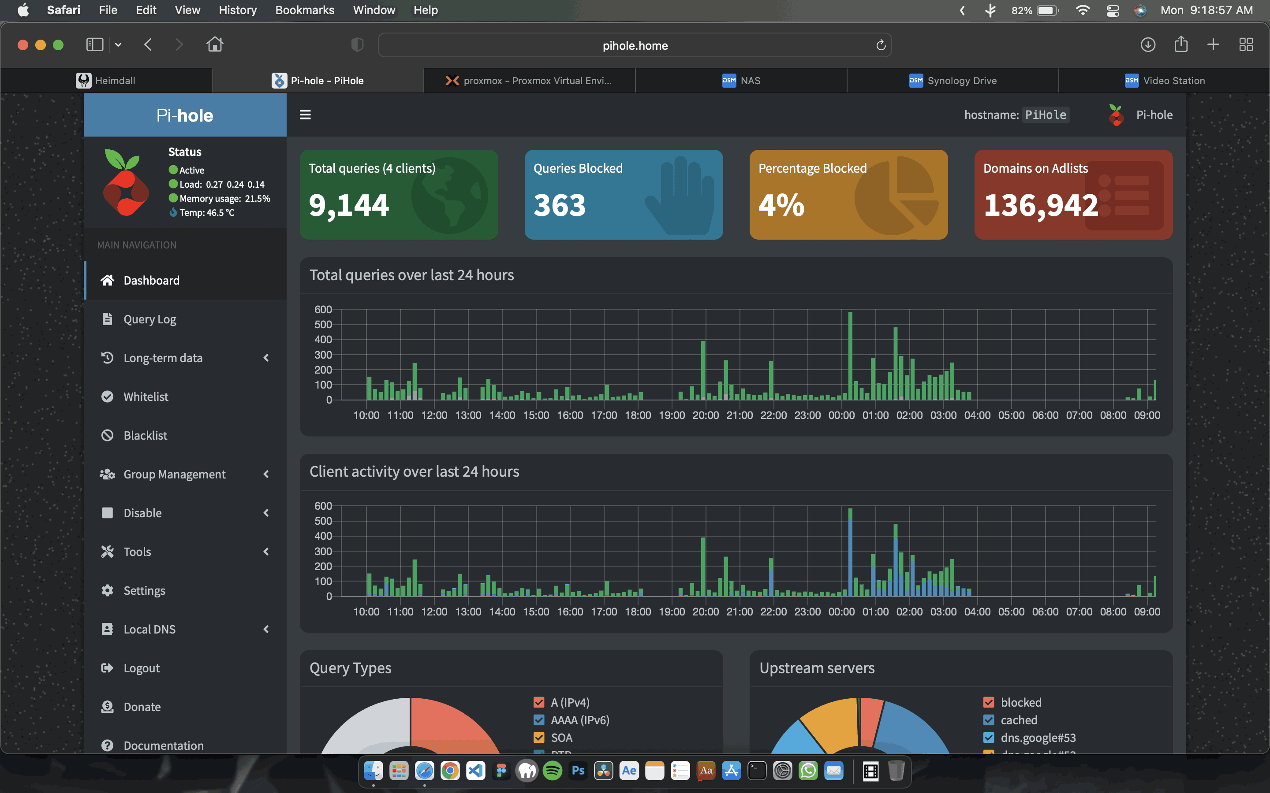Reload the pihole.home page
1270x793 pixels.
pos(881,45)
